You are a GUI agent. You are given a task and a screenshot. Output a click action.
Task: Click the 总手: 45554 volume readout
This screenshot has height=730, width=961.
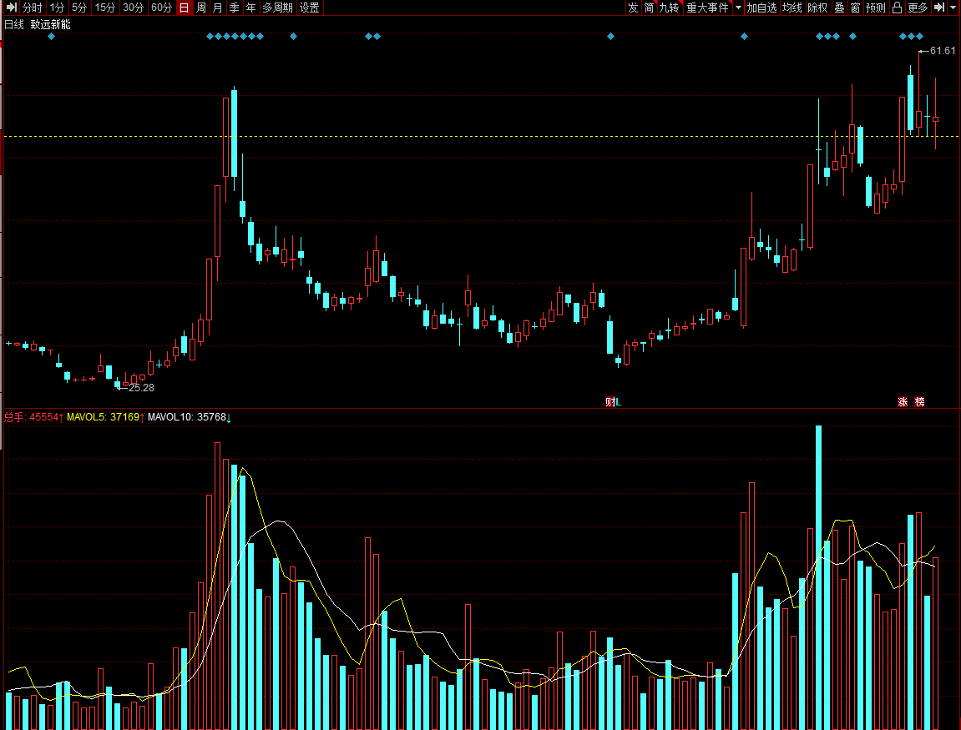click(x=33, y=417)
